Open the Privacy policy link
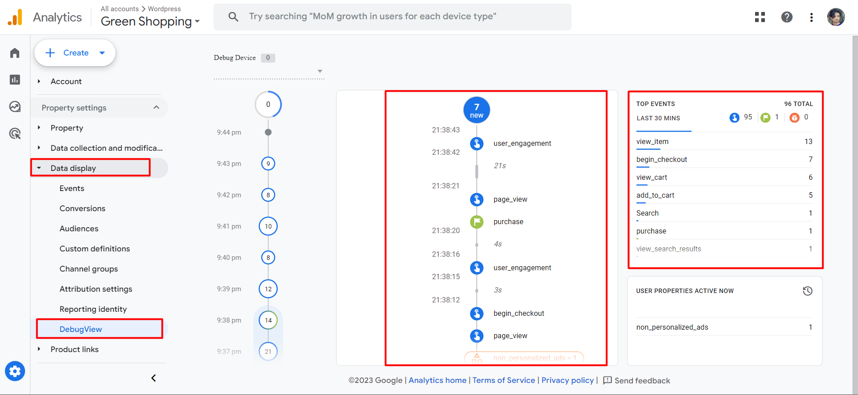This screenshot has width=858, height=395. click(x=567, y=380)
